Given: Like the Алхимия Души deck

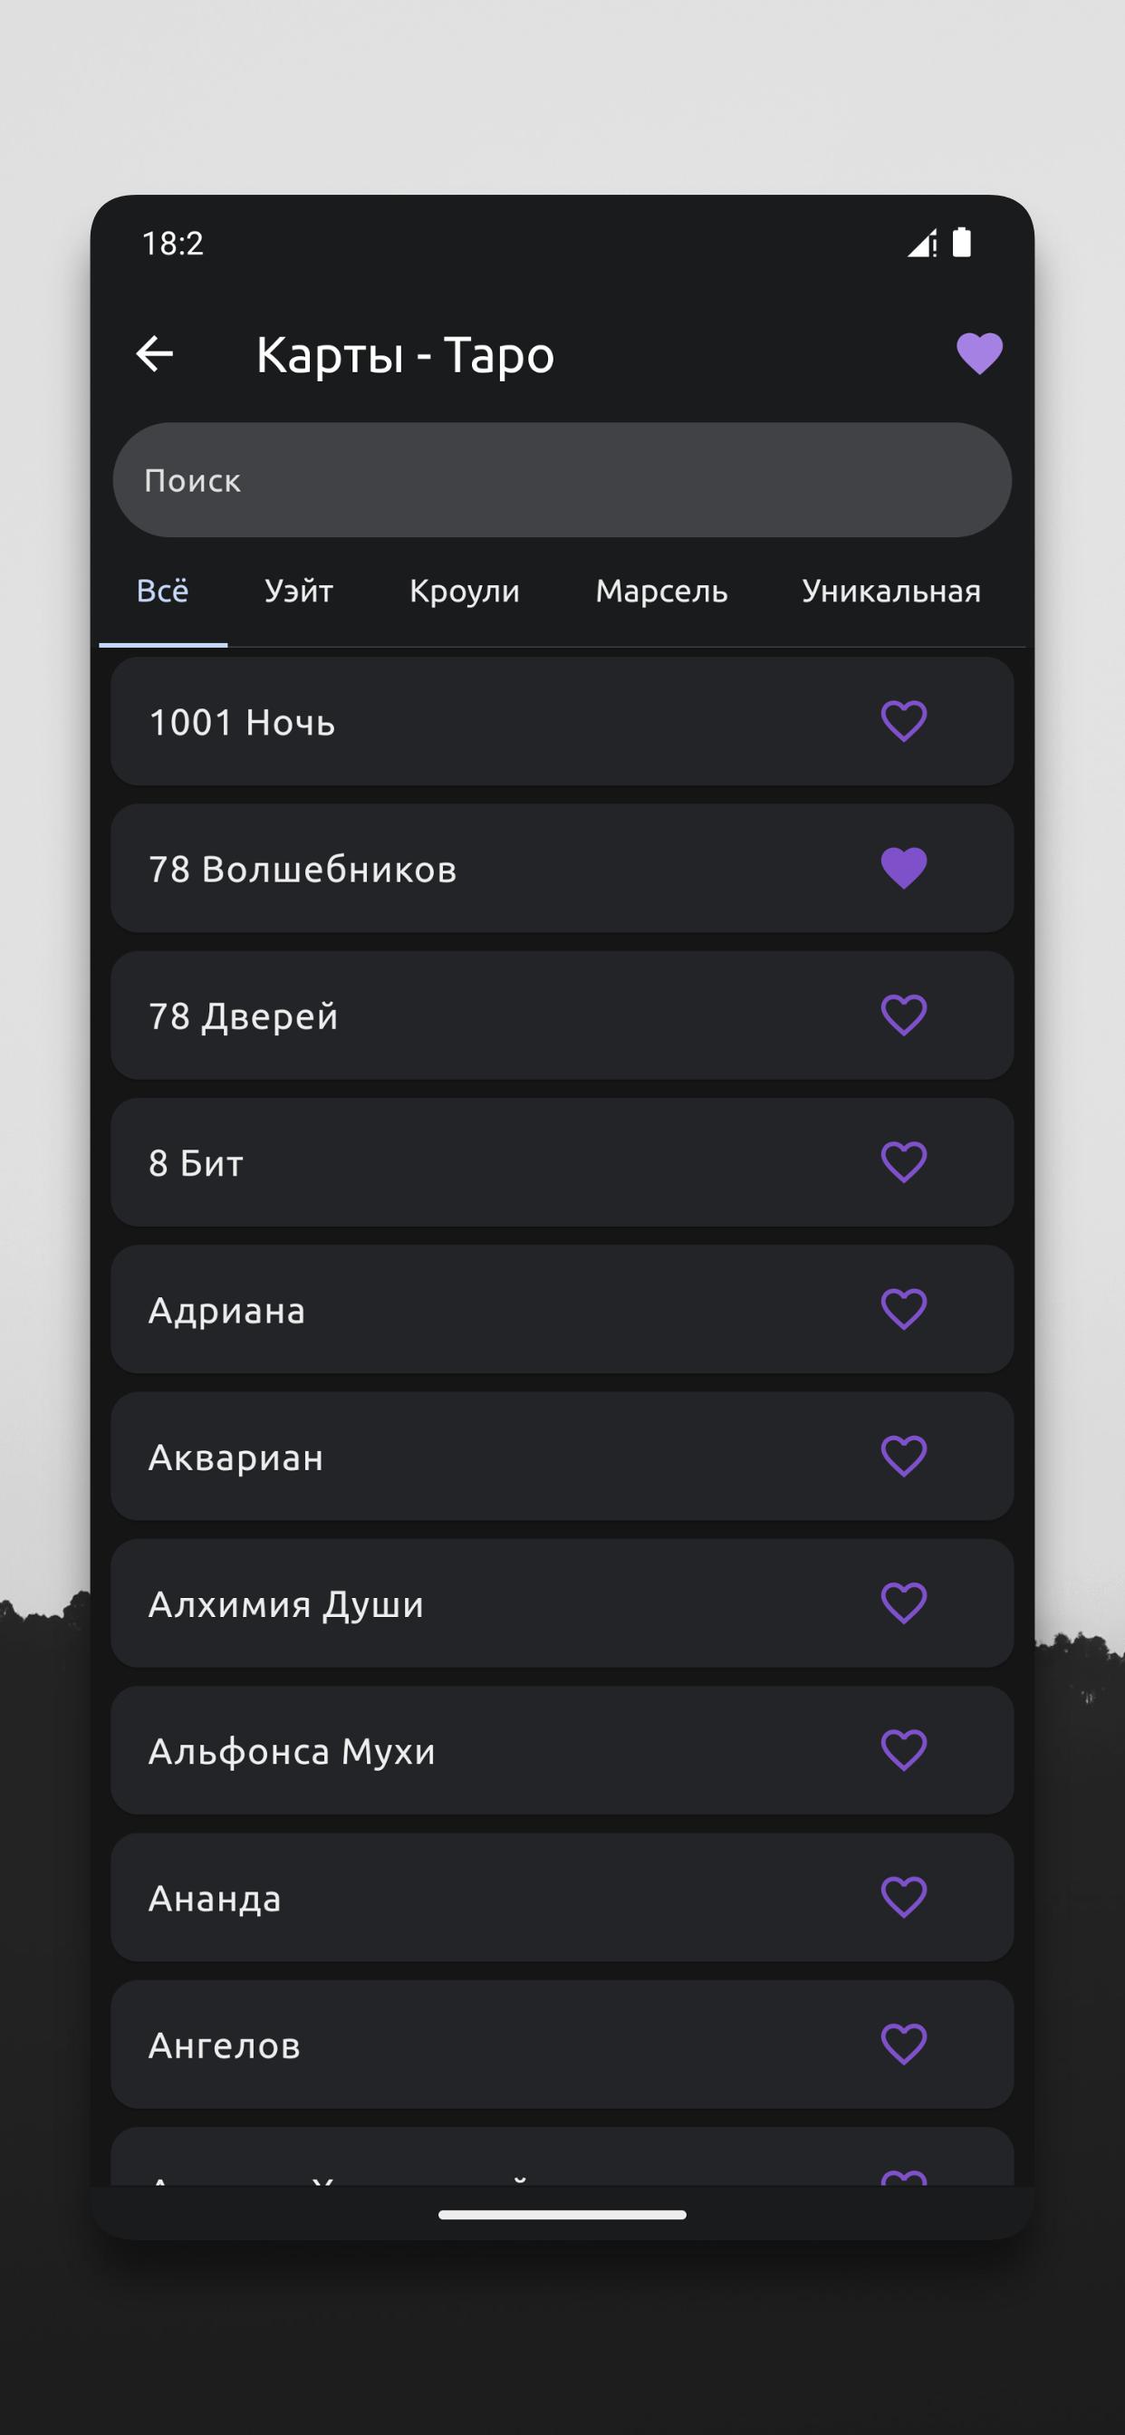Looking at the screenshot, I should [x=904, y=1603].
